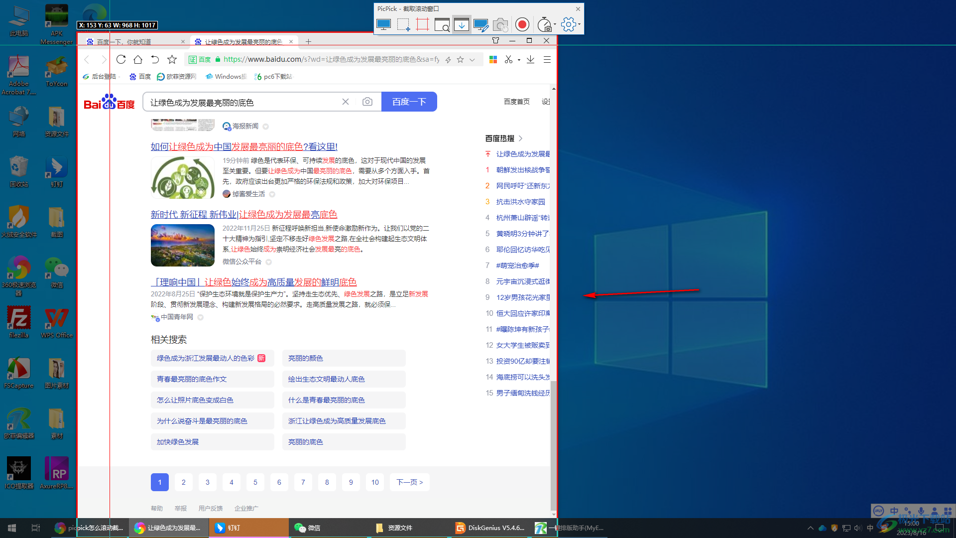Open WPS Office desktop icon
The height and width of the screenshot is (538, 956).
[x=57, y=323]
